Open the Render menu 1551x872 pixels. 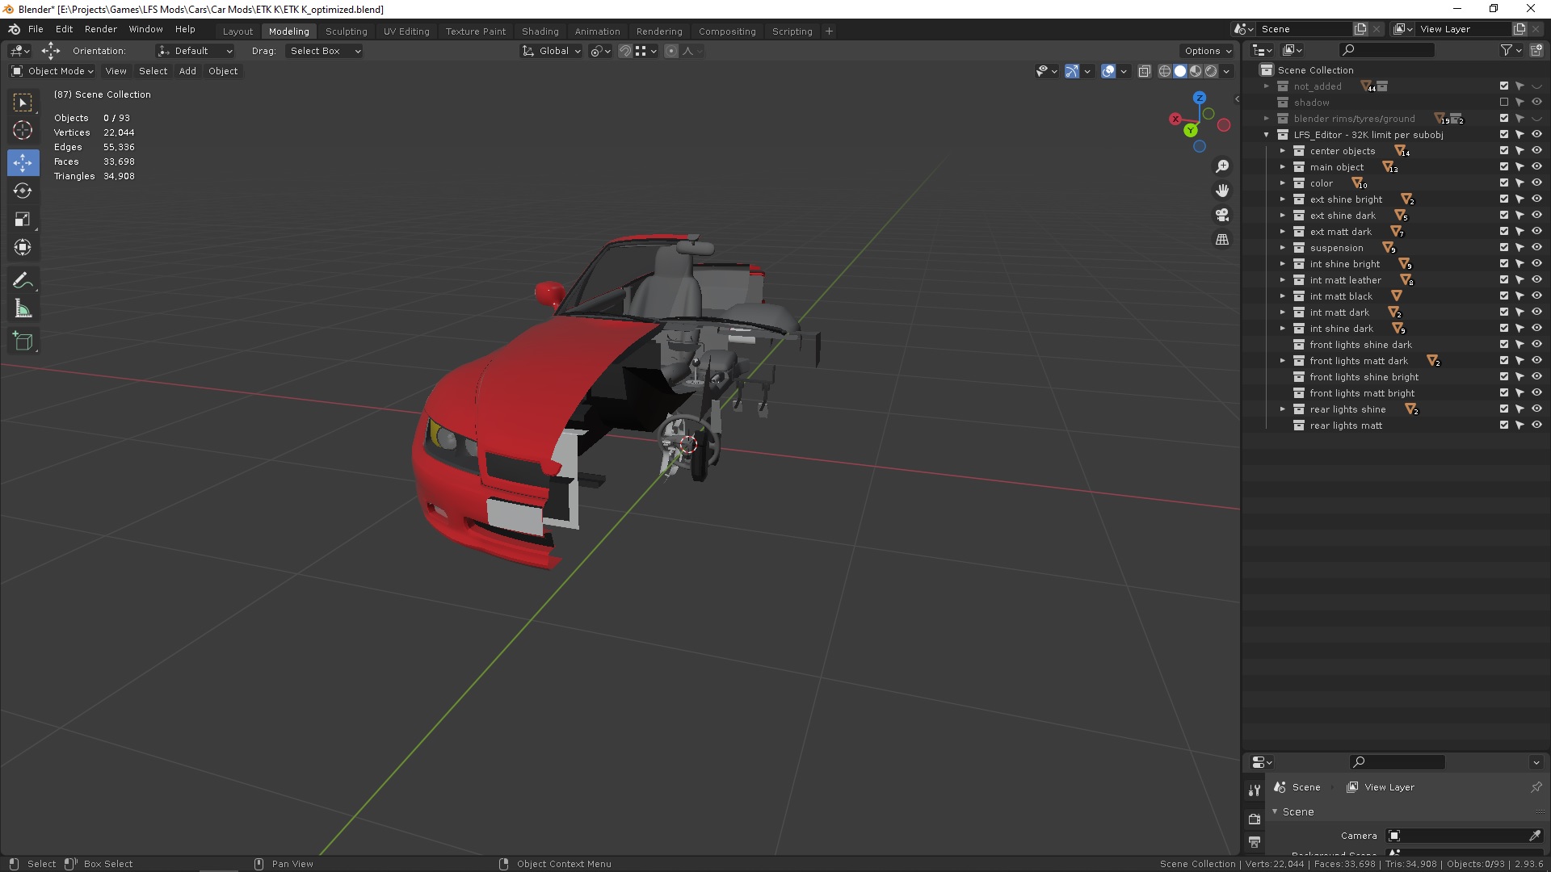(100, 29)
